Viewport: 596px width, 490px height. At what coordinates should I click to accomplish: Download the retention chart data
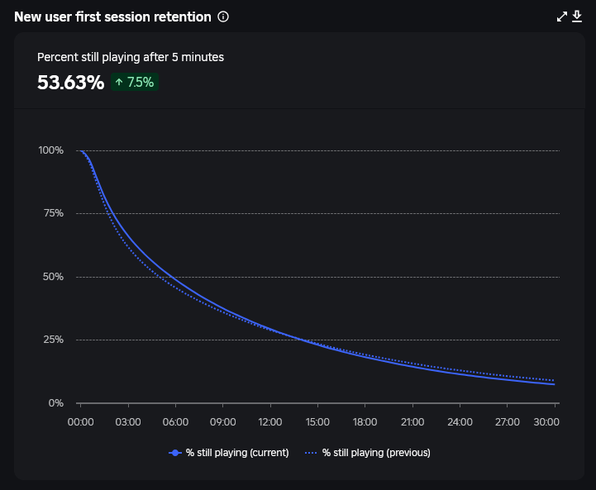[578, 17]
